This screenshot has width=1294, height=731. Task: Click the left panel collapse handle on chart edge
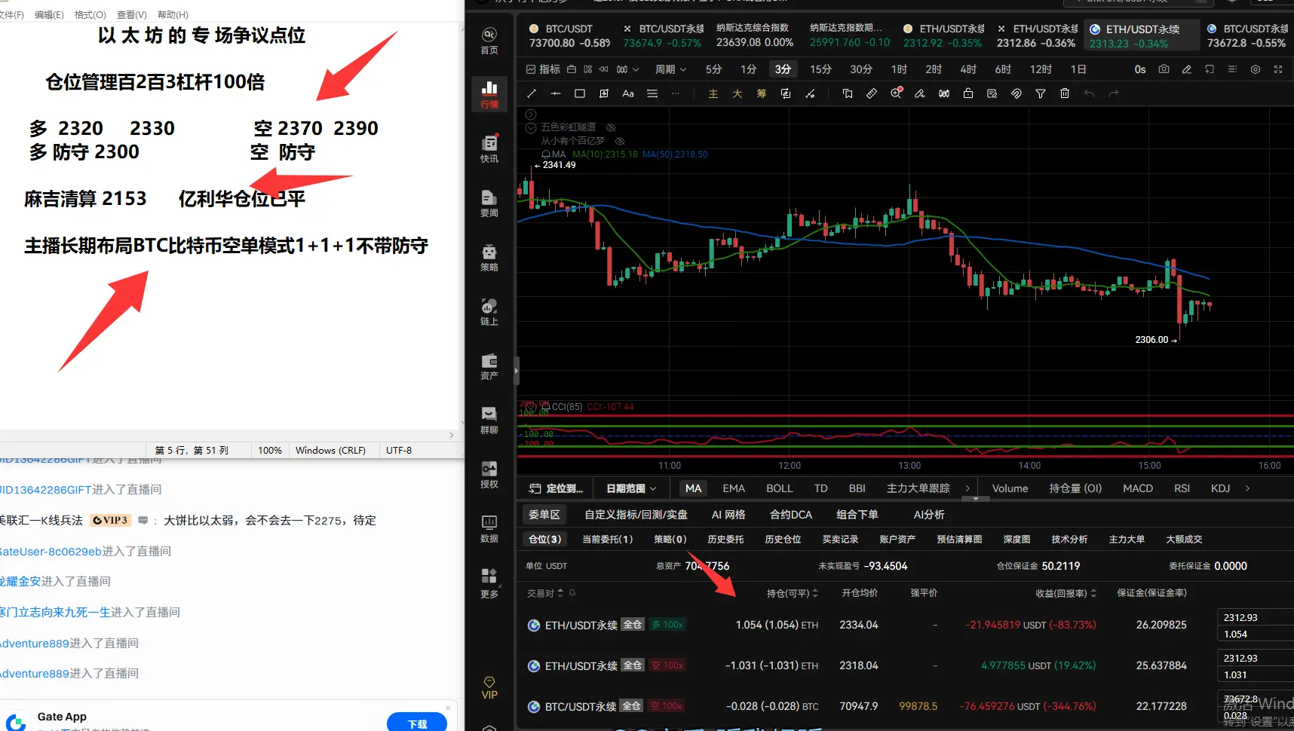pyautogui.click(x=517, y=370)
